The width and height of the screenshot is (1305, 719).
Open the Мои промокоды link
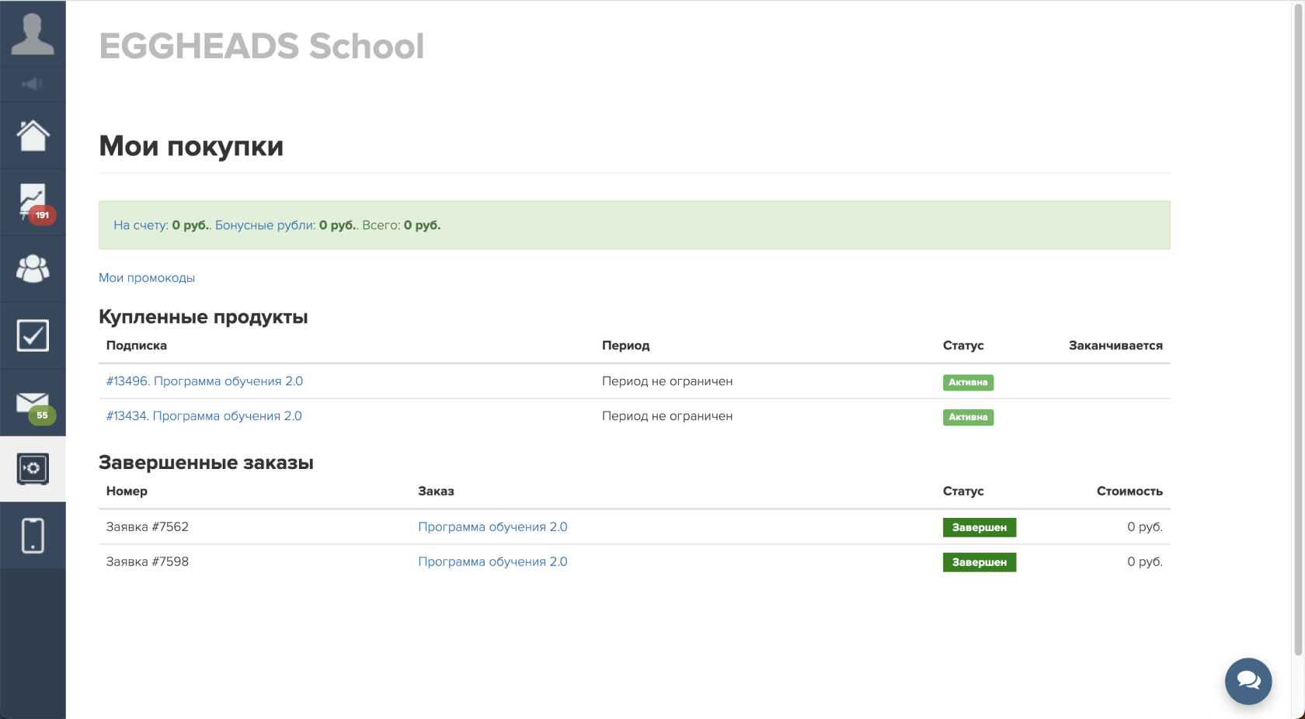(x=147, y=278)
